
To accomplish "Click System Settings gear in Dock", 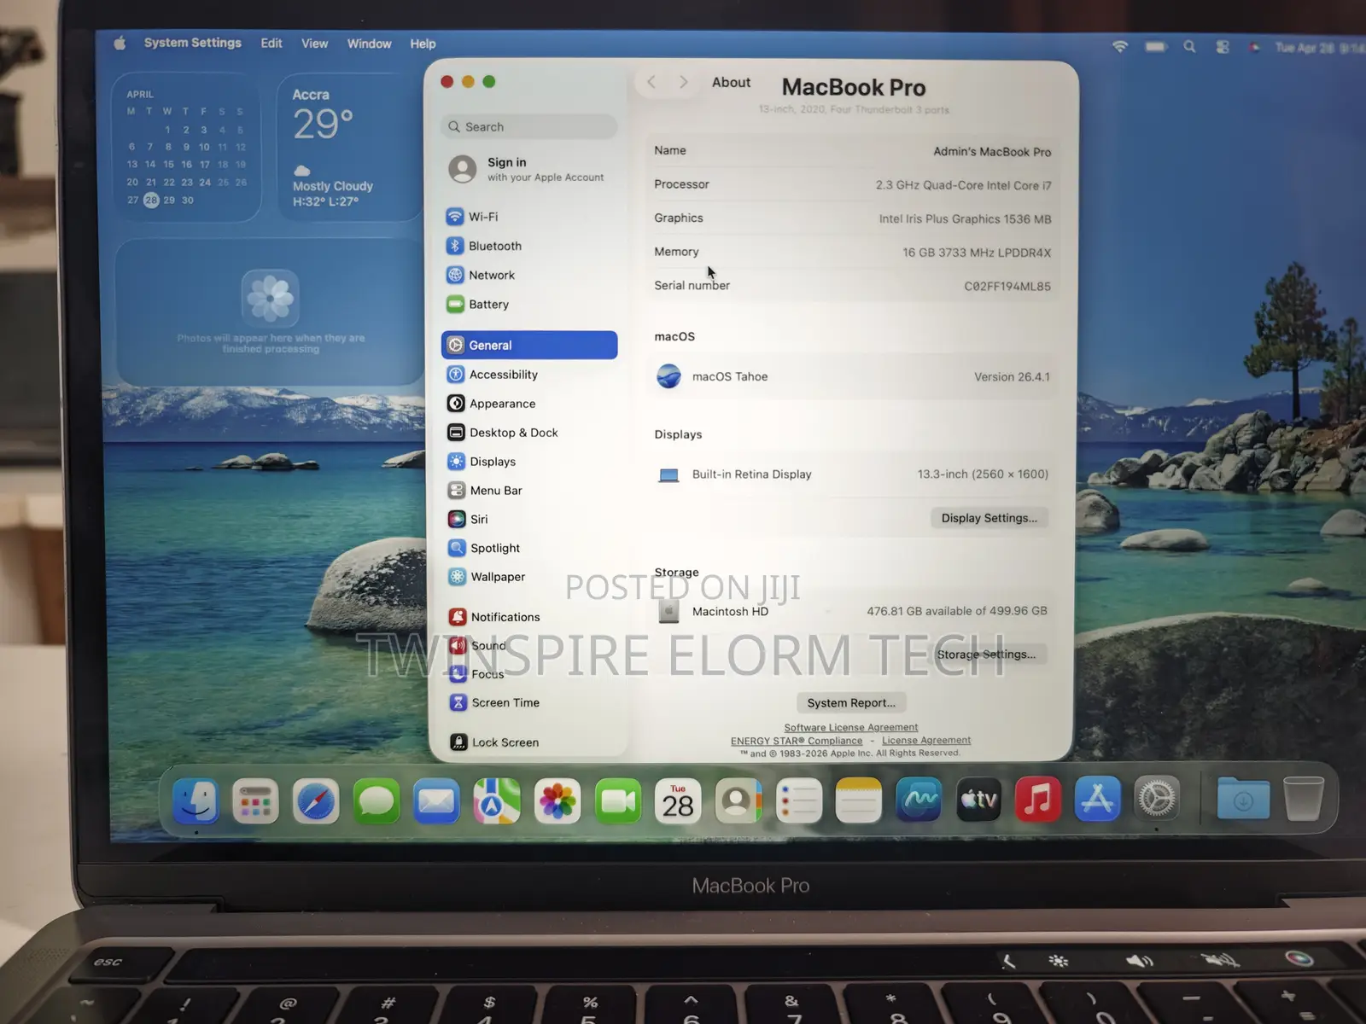I will click(x=1158, y=799).
